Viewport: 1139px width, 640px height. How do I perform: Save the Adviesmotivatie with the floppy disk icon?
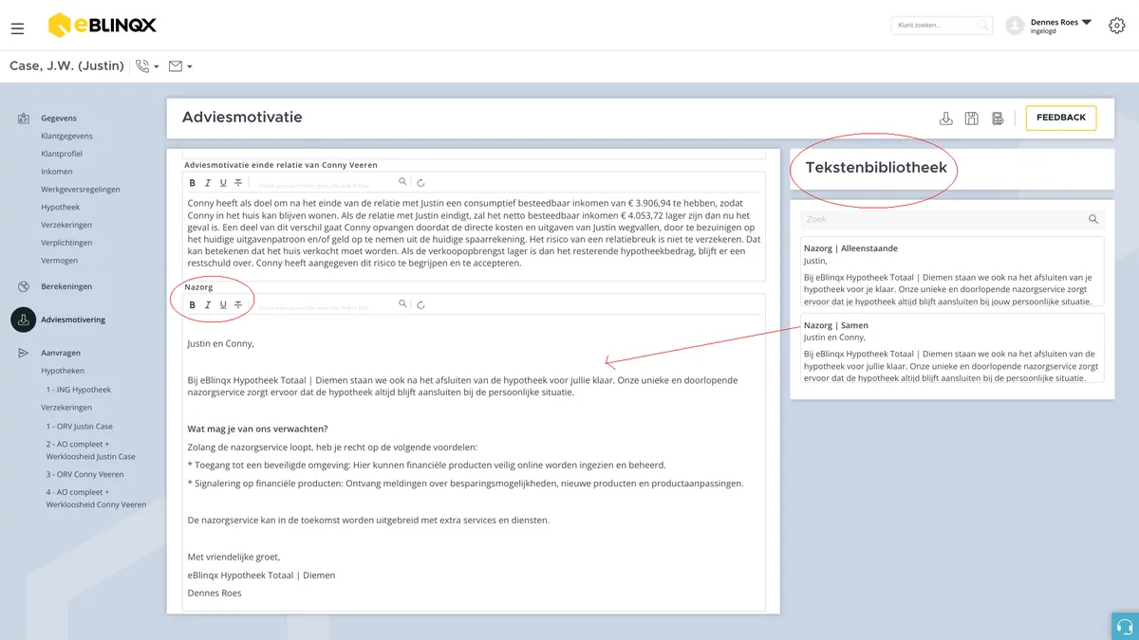pyautogui.click(x=971, y=119)
